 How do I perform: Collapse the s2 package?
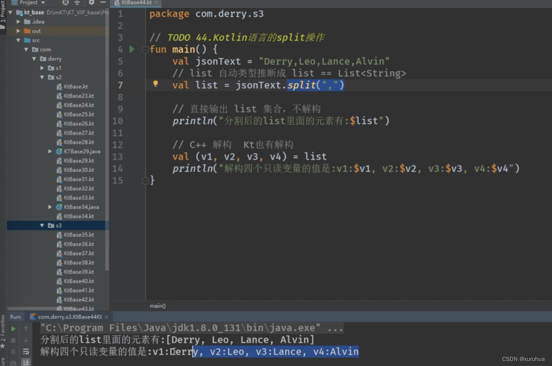pyautogui.click(x=42, y=77)
